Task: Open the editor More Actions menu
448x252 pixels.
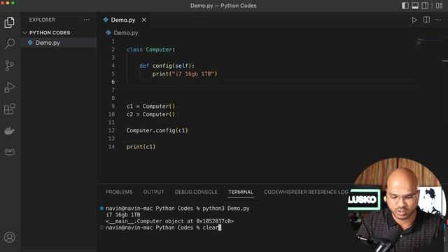Action: point(438,20)
